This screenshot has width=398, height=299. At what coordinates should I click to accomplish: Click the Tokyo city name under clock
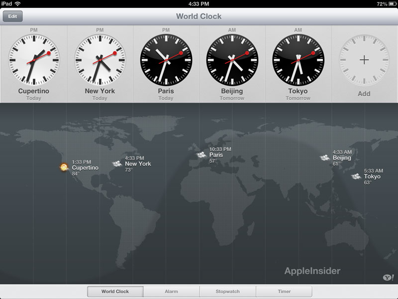[298, 91]
